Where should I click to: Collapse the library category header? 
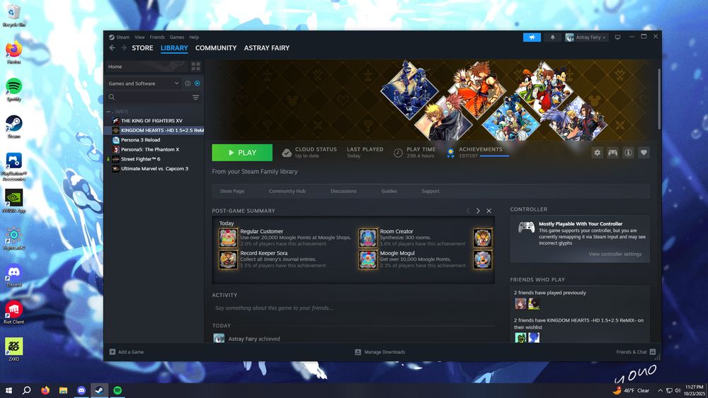(108, 111)
